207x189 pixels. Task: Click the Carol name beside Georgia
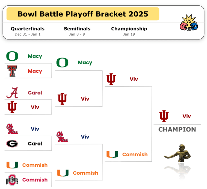pos(35,144)
